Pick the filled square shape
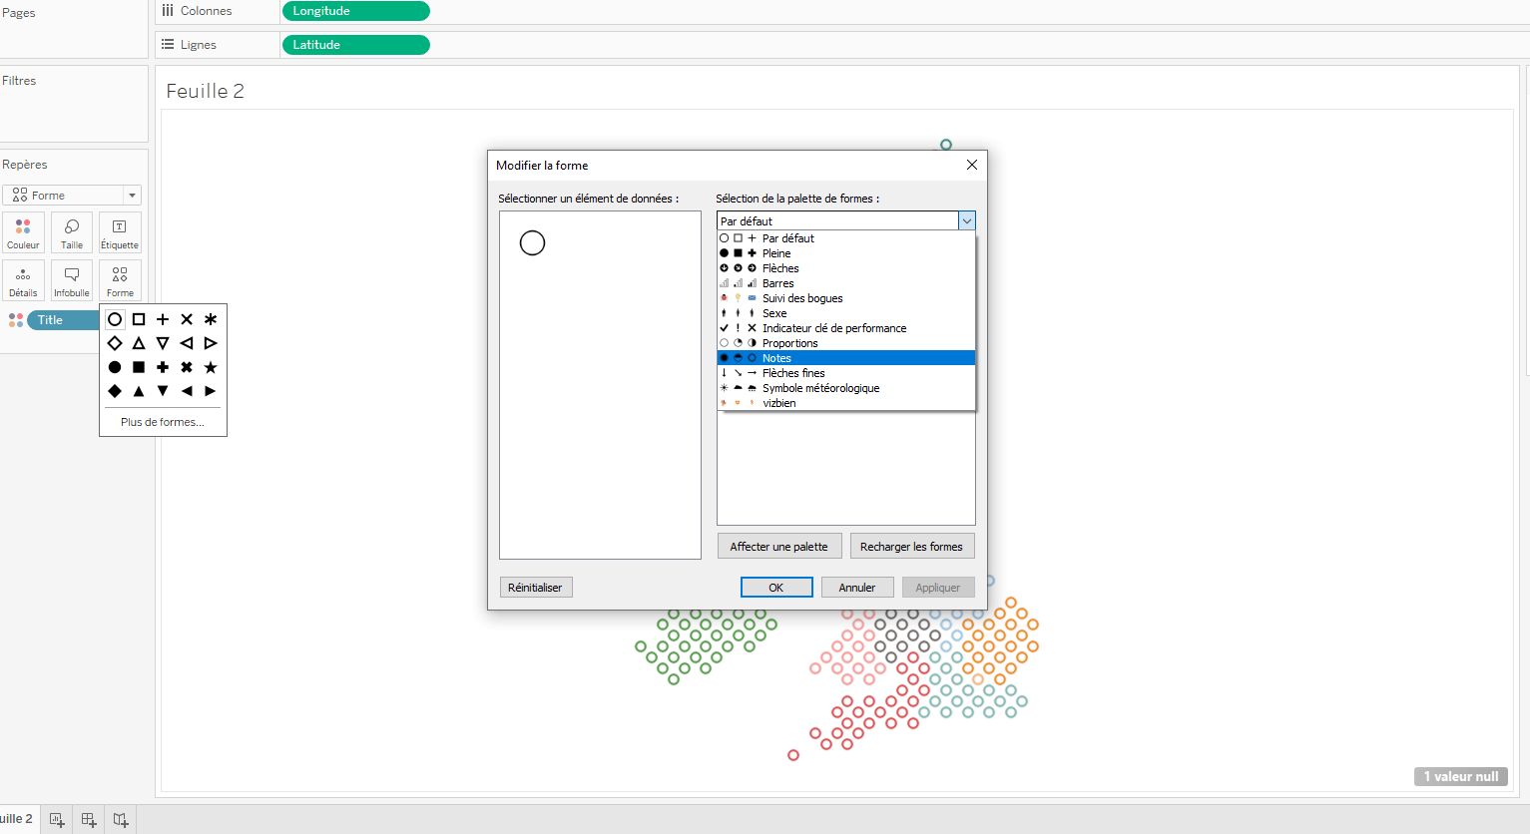 coord(139,367)
